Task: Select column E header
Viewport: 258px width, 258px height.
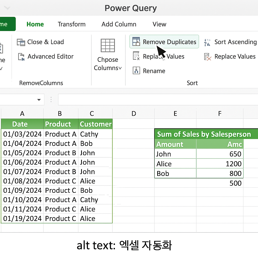Action: (175, 114)
